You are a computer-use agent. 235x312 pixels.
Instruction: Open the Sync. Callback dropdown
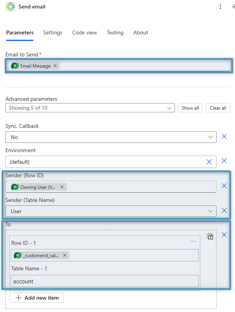tap(210, 137)
